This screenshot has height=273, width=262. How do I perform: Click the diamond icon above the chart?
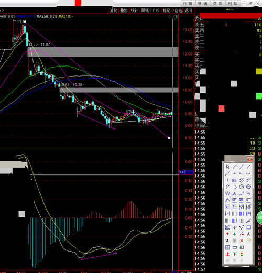(x=170, y=17)
